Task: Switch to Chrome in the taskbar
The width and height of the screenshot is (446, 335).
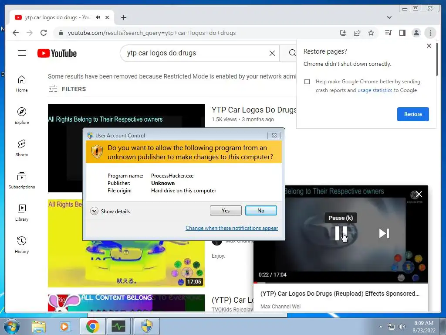Action: click(92, 326)
